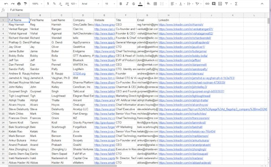Click the Redo icon in toolbar

pyautogui.click(x=13, y=3)
